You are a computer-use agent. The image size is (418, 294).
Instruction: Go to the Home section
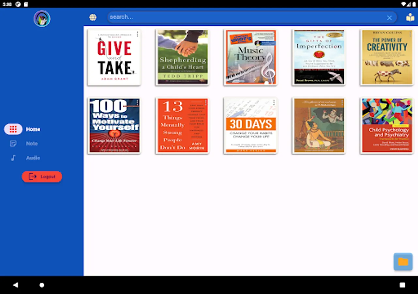[x=22, y=129]
